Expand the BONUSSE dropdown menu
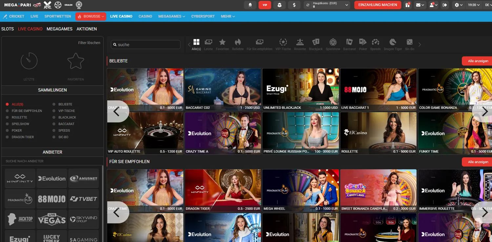 pos(91,16)
